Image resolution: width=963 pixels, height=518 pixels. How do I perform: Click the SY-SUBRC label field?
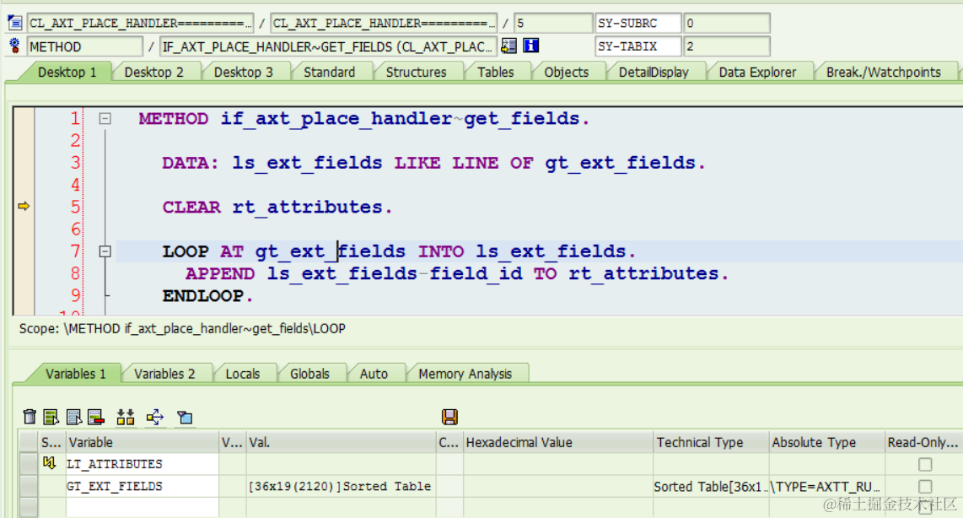click(x=638, y=24)
